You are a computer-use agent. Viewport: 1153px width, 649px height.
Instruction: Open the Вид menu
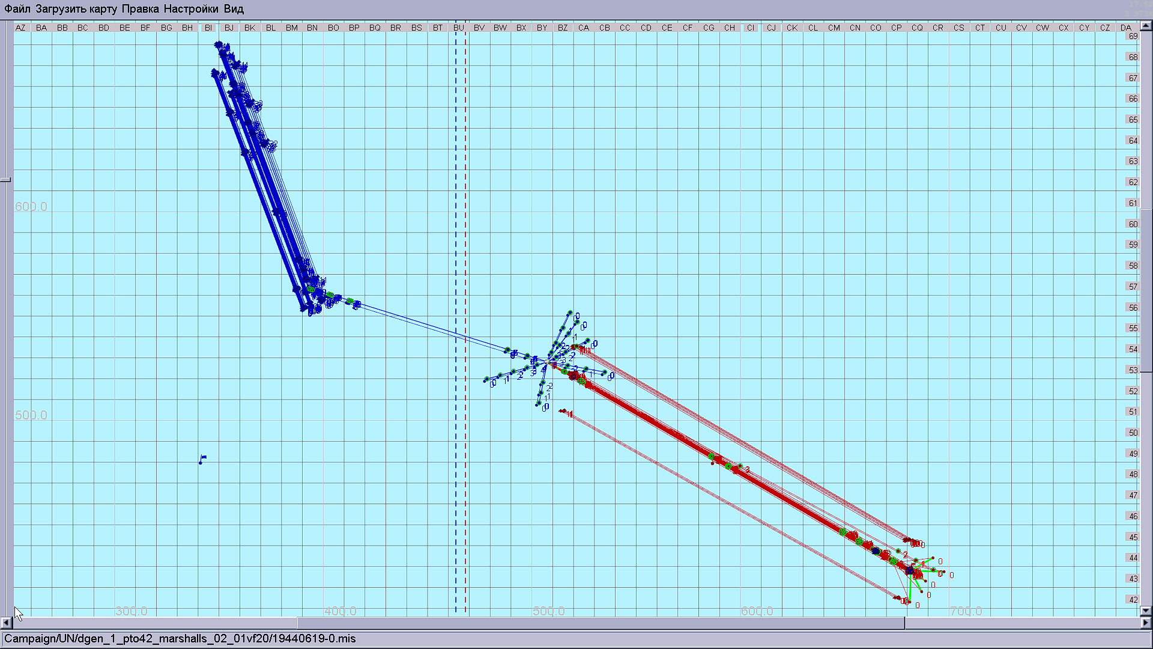pyautogui.click(x=234, y=9)
